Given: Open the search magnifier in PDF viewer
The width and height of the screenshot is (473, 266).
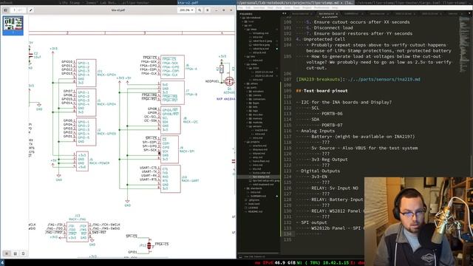Looking at the screenshot, I should tap(200, 10).
